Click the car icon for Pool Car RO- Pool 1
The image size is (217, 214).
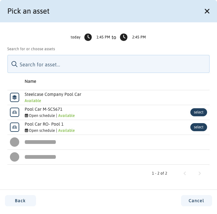pos(15,127)
